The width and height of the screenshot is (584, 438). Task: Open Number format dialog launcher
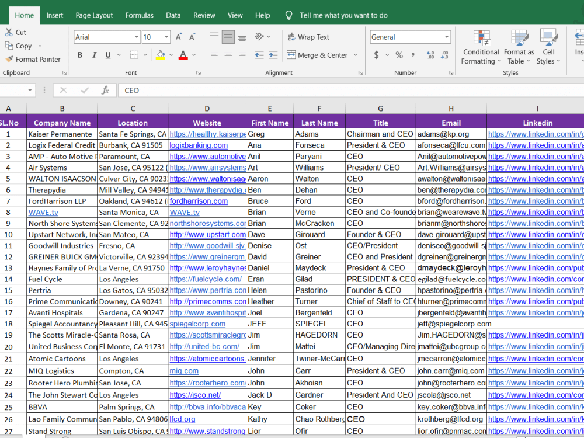(451, 72)
